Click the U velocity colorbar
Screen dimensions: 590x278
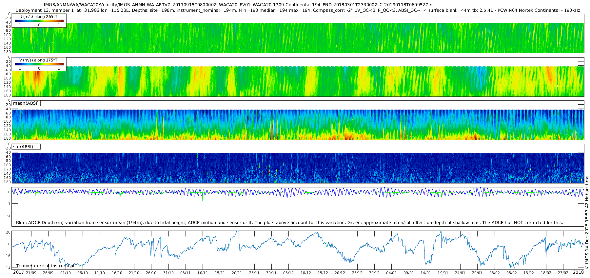(x=39, y=21)
